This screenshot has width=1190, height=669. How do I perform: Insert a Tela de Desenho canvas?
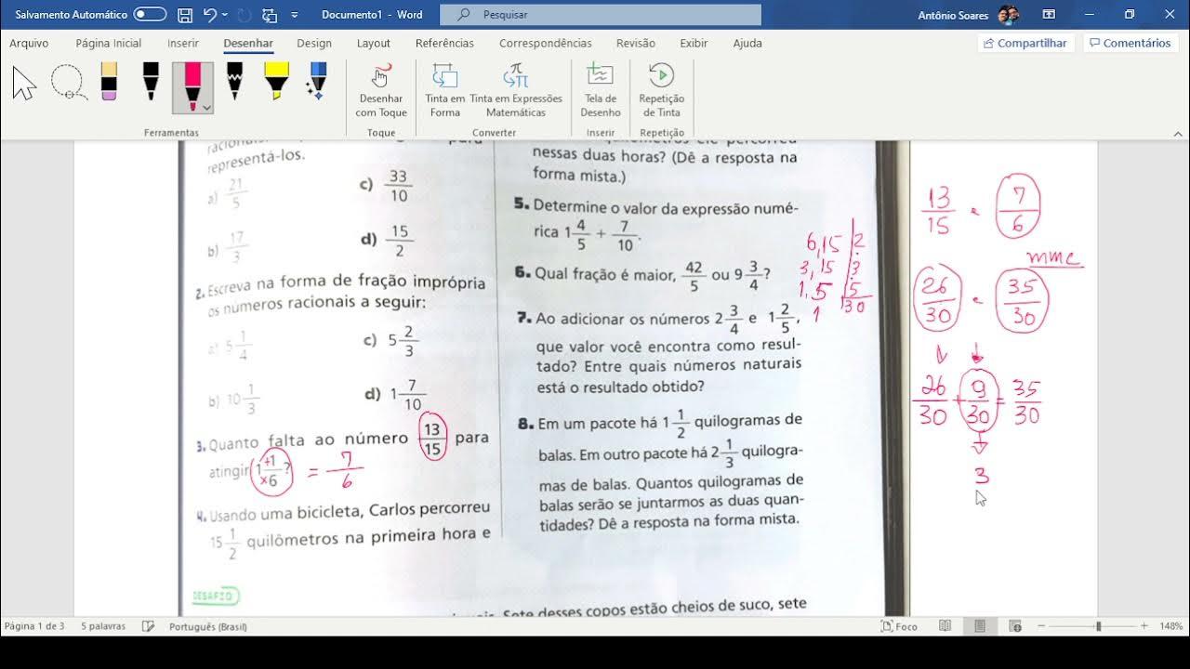tap(600, 88)
